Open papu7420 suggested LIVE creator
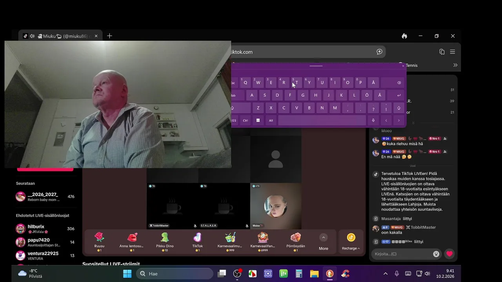 (45, 242)
